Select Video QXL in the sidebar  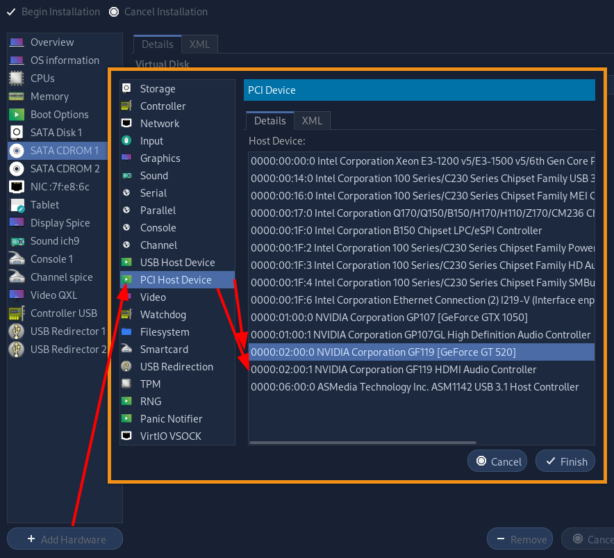(x=57, y=295)
